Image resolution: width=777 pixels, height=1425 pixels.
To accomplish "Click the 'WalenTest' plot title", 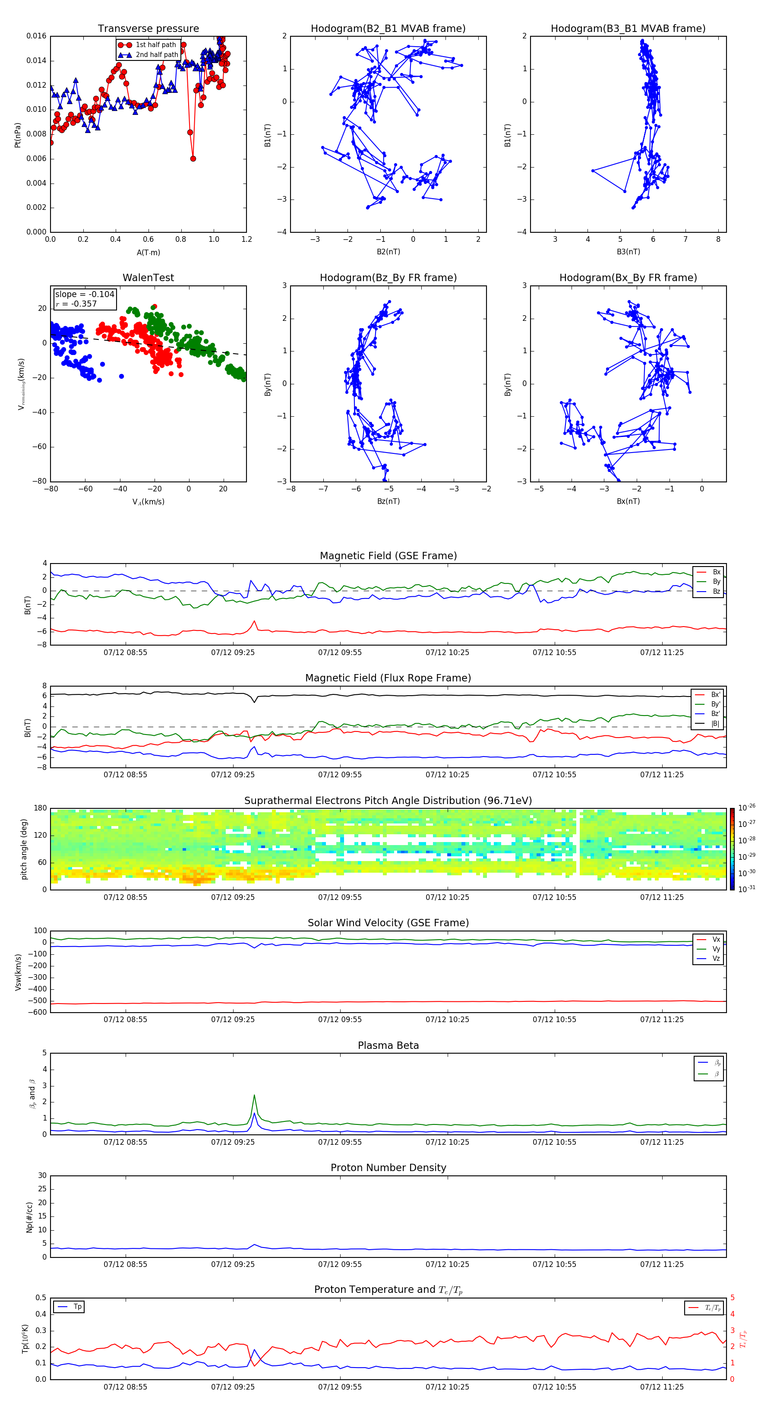I will [148, 278].
